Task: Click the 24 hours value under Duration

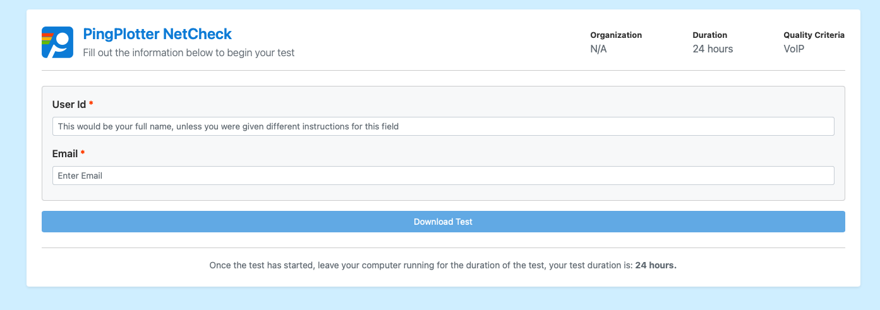Action: click(x=713, y=49)
